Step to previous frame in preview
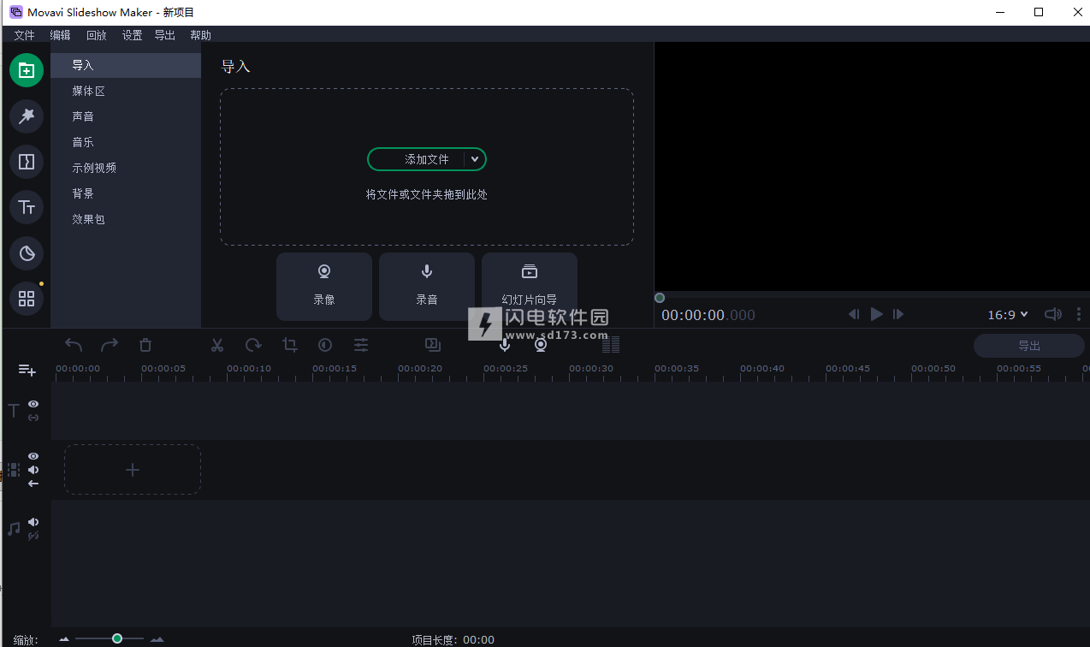Viewport: 1090px width, 647px height. [x=854, y=314]
